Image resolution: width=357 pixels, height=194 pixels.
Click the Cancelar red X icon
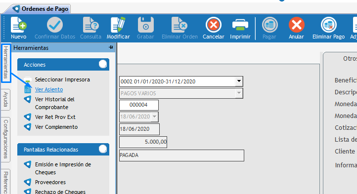[x=213, y=25]
